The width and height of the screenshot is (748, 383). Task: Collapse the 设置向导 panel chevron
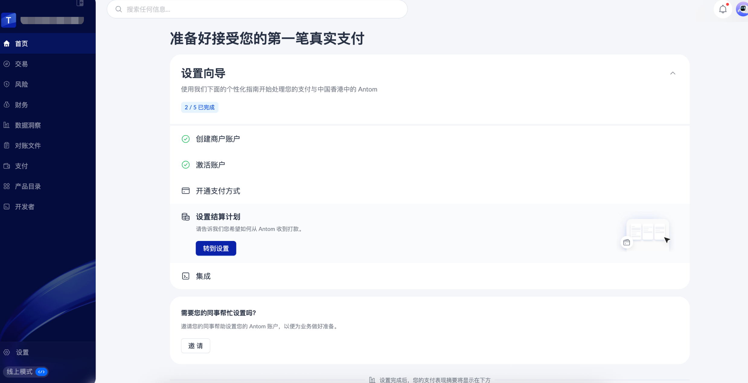coord(673,73)
